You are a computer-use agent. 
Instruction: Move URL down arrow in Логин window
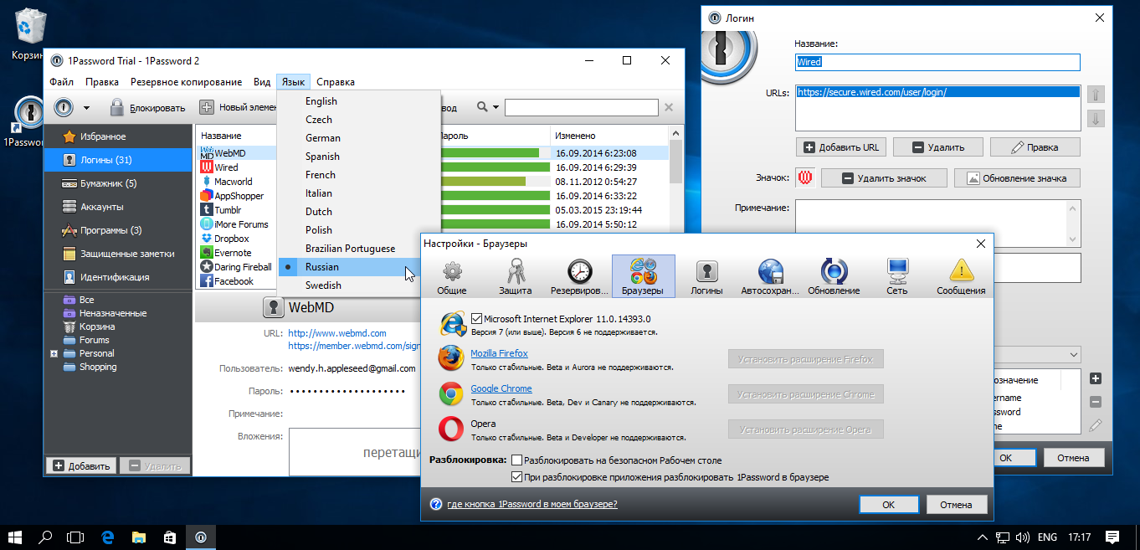click(1096, 118)
